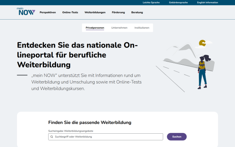Screen dimensions: 235x147
Task: Open English Information link
Action: tap(208, 3)
